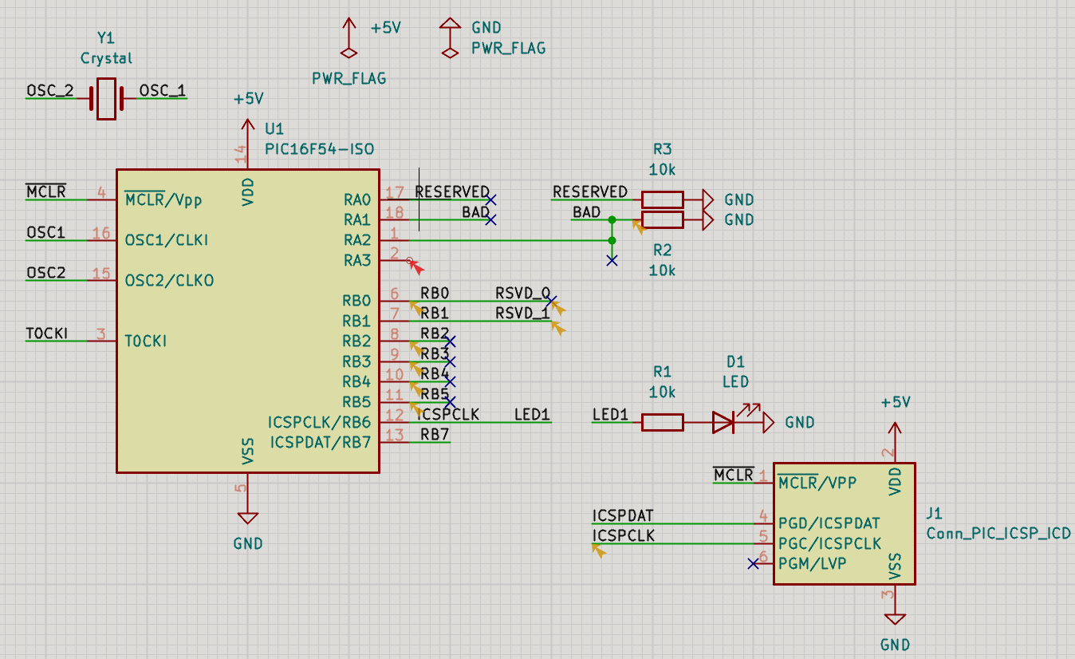The width and height of the screenshot is (1075, 659).
Task: Click the no-connect X at PGM/LVP pin
Action: pyautogui.click(x=753, y=564)
